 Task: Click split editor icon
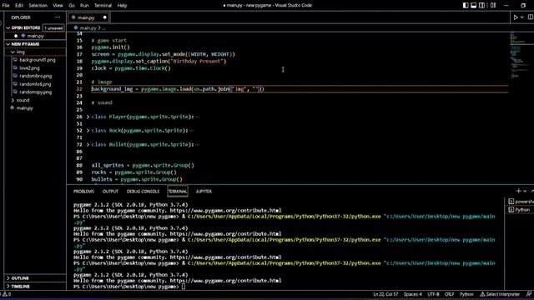pyautogui.click(x=531, y=17)
